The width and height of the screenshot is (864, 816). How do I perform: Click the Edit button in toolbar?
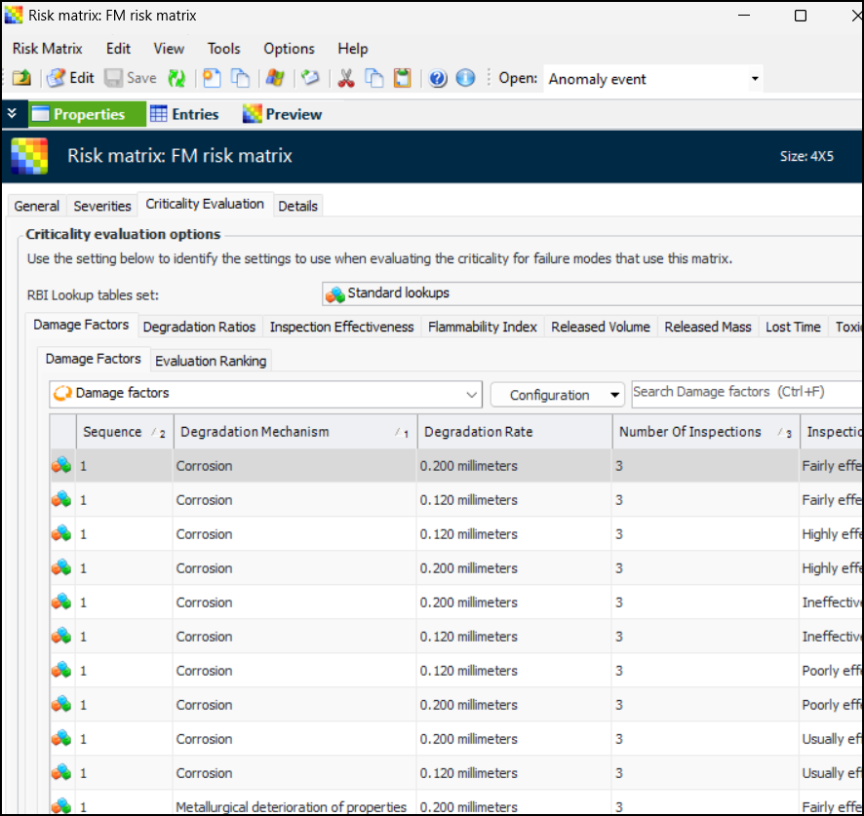[70, 79]
